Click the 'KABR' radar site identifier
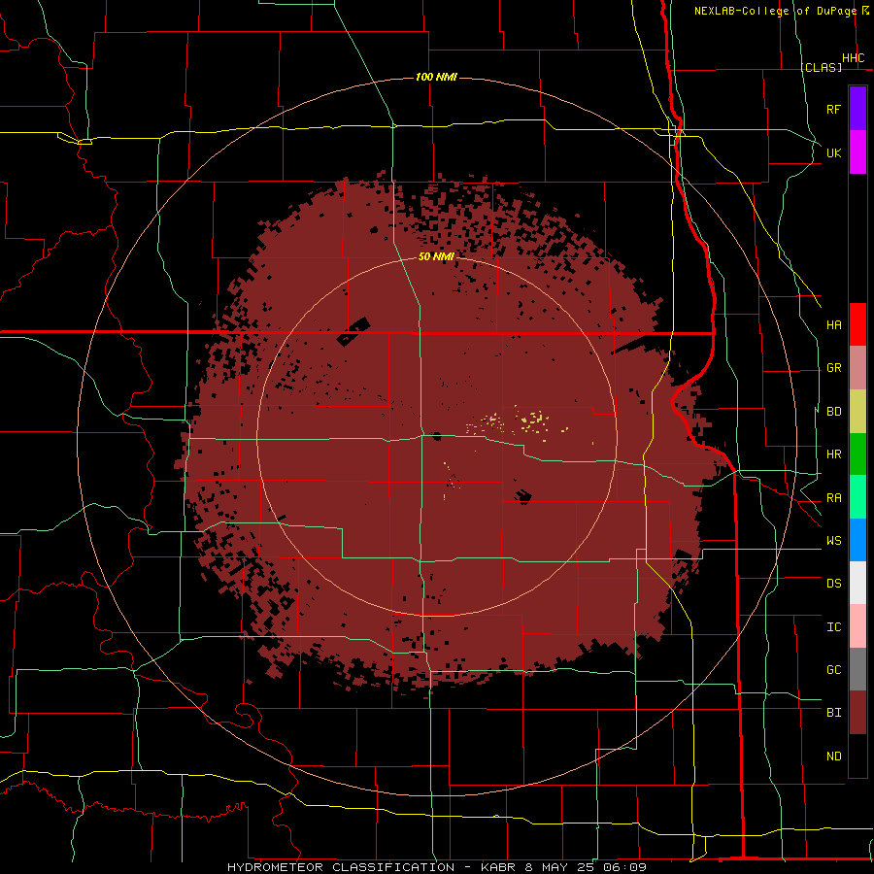Screen dimensions: 874x874 tap(498, 867)
